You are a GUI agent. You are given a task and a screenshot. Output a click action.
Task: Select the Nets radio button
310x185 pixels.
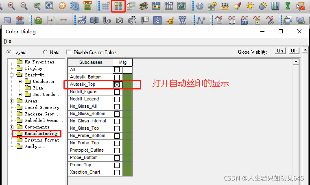(x=45, y=52)
